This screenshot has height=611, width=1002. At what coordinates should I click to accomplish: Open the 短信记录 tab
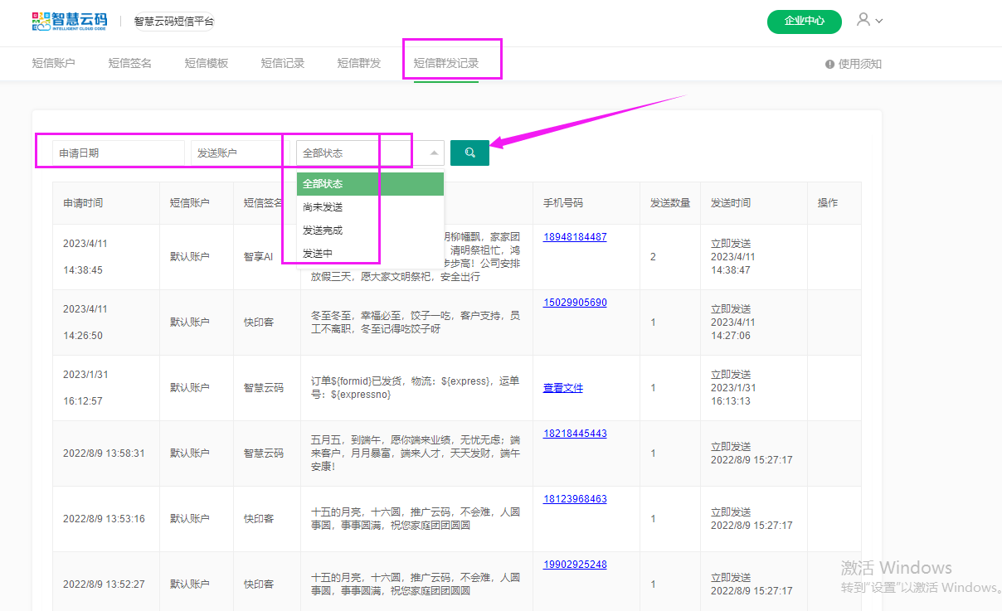coord(282,63)
